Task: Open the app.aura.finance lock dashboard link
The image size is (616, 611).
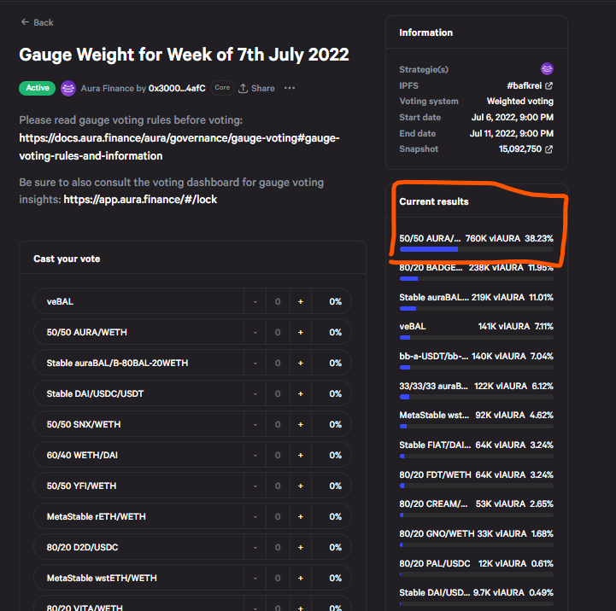Action: (140, 200)
